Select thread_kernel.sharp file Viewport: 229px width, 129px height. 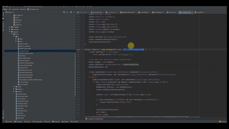coord(25,72)
